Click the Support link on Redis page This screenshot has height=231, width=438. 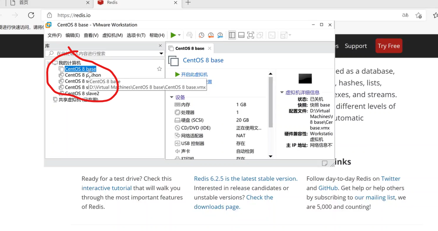pos(356,46)
